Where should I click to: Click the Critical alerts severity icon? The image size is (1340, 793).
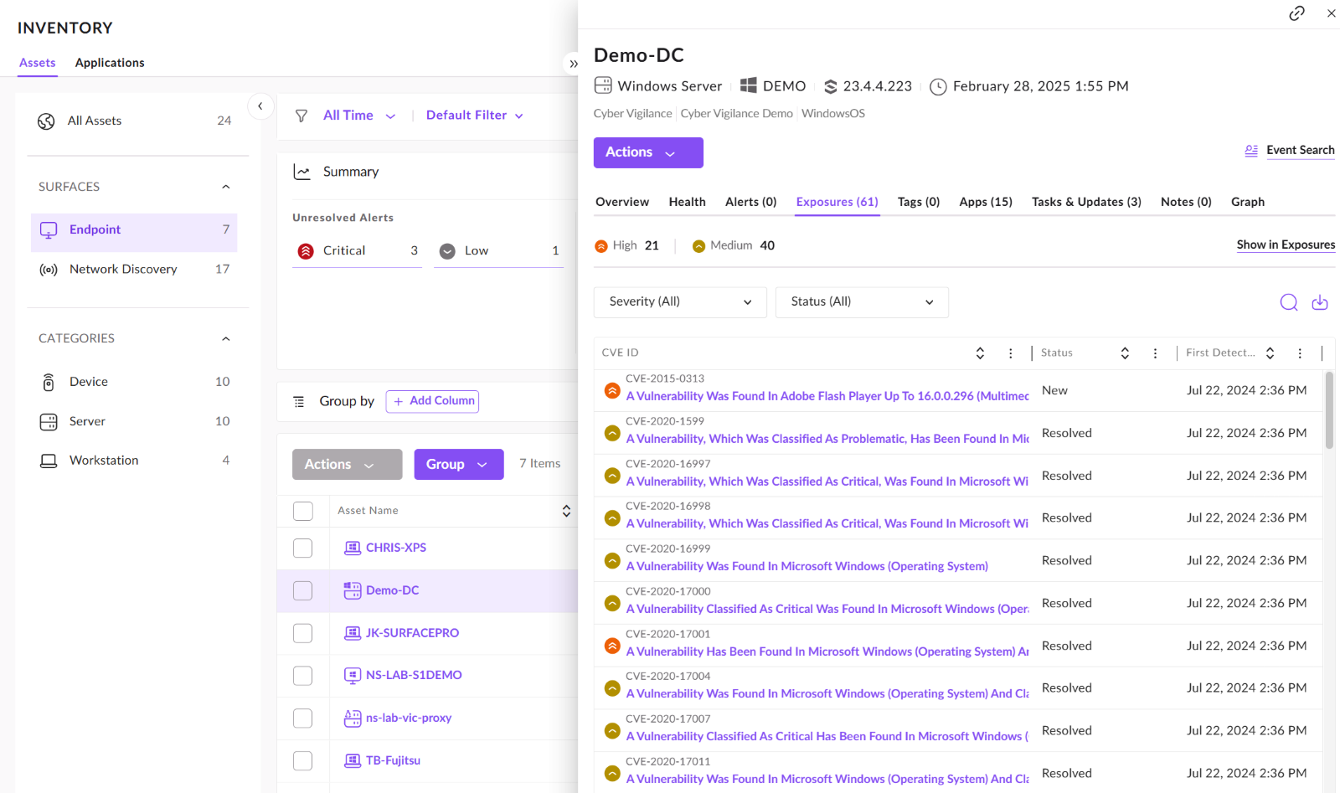tap(306, 251)
